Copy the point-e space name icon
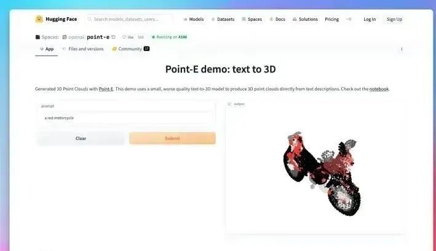The image size is (436, 251). tap(113, 37)
